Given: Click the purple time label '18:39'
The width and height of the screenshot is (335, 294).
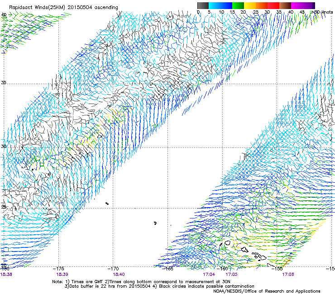Looking at the screenshot, I should [x=62, y=275].
